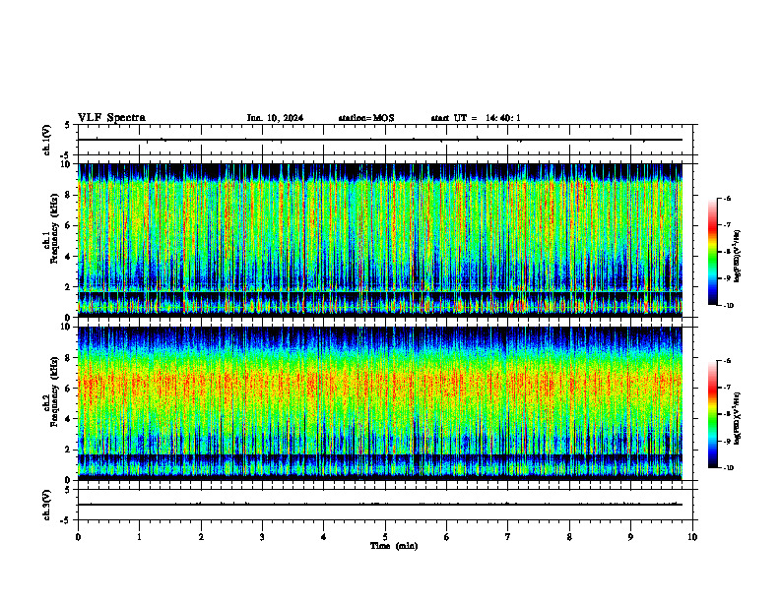The height and width of the screenshot is (602, 780).
Task: Click the ch.3 voltage waveform trace
Action: [379, 505]
